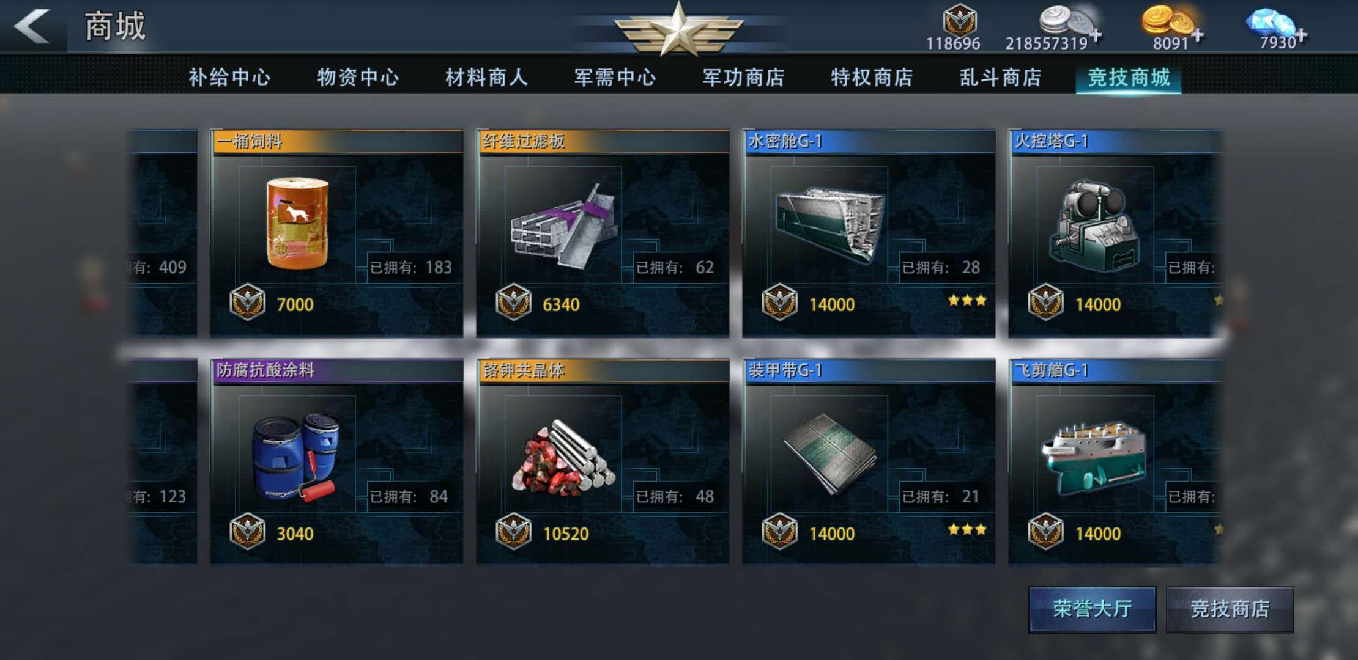Click the 竞技商店 button

(x=1230, y=609)
